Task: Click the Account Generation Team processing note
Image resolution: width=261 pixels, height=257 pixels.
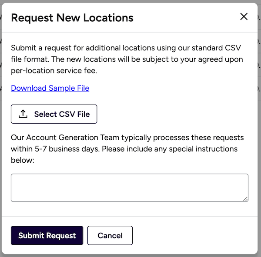Action: click(127, 149)
